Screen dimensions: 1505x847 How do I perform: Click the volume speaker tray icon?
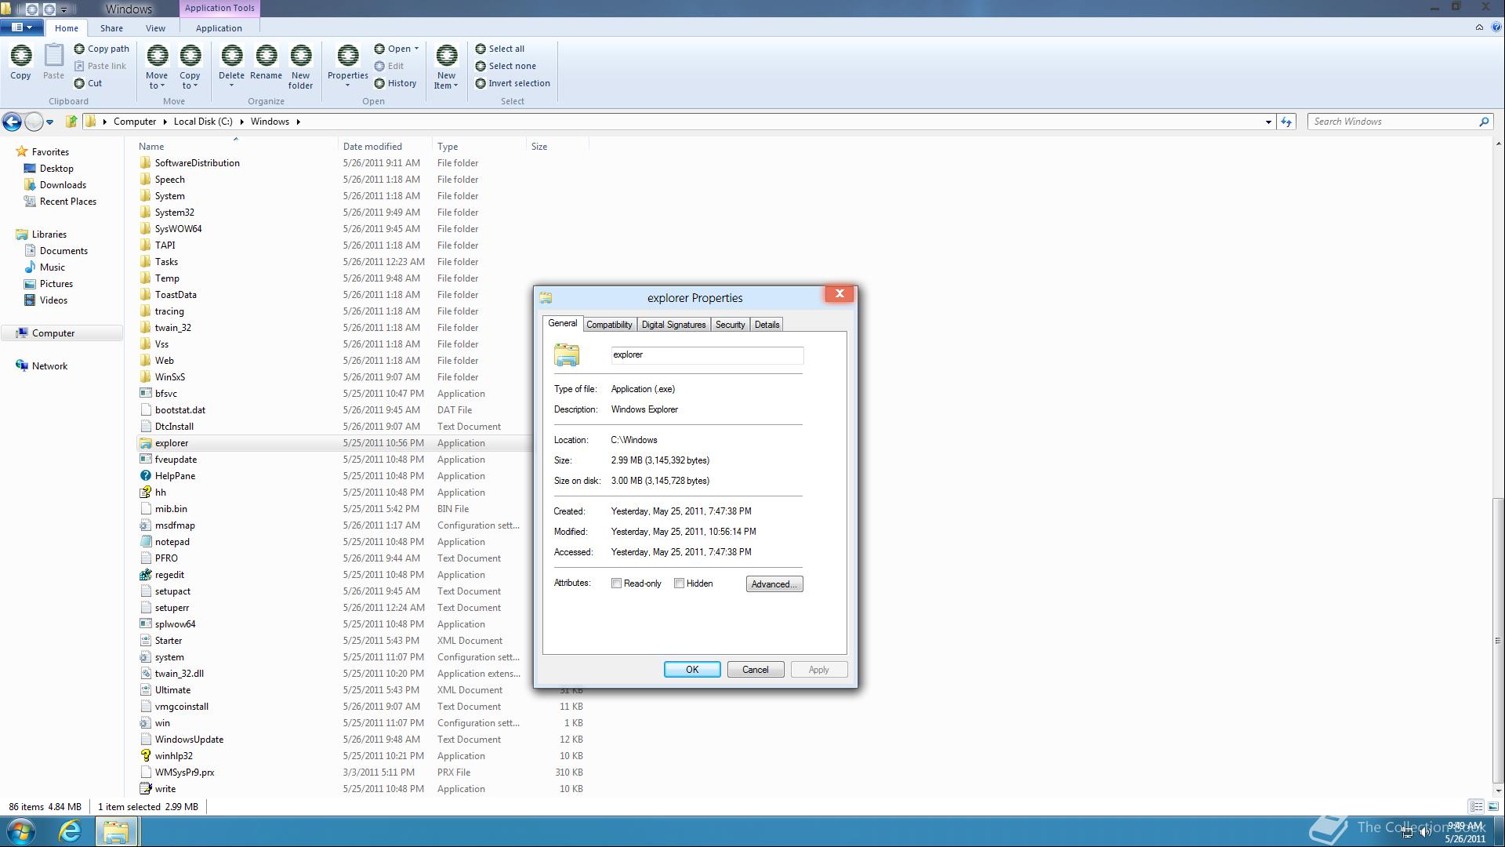tap(1425, 832)
